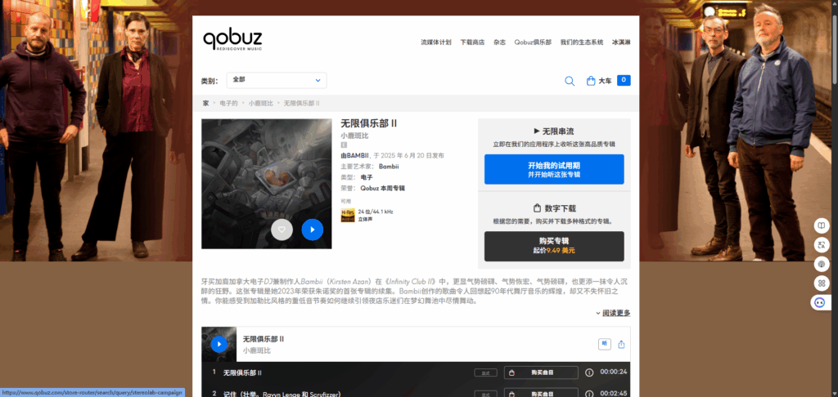Click the Qobuz logo

tap(232, 41)
